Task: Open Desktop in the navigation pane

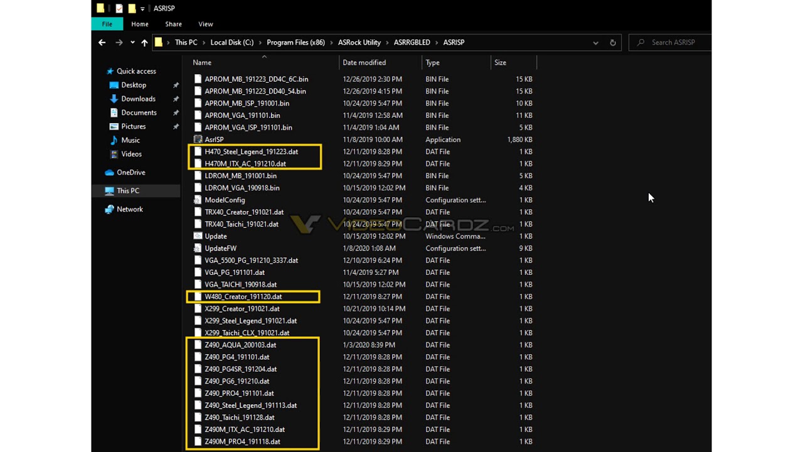Action: tap(134, 85)
